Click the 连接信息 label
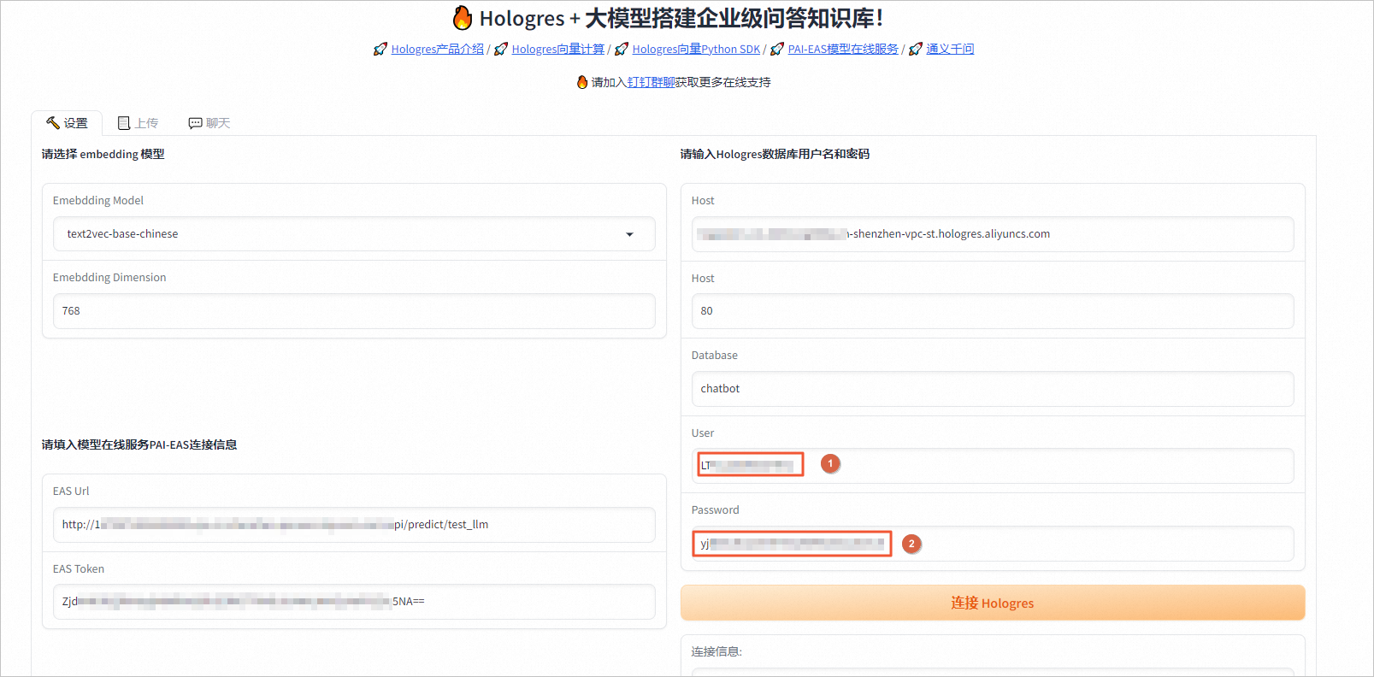1374x677 pixels. [716, 651]
